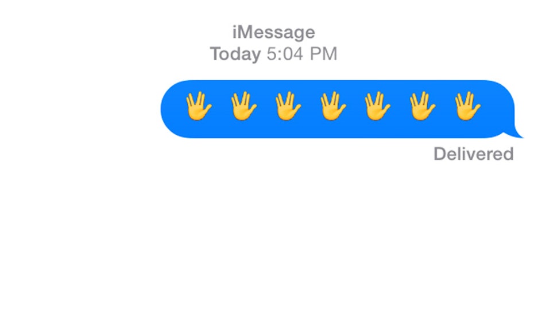Select the third Vulcan salute emoji

tap(288, 106)
